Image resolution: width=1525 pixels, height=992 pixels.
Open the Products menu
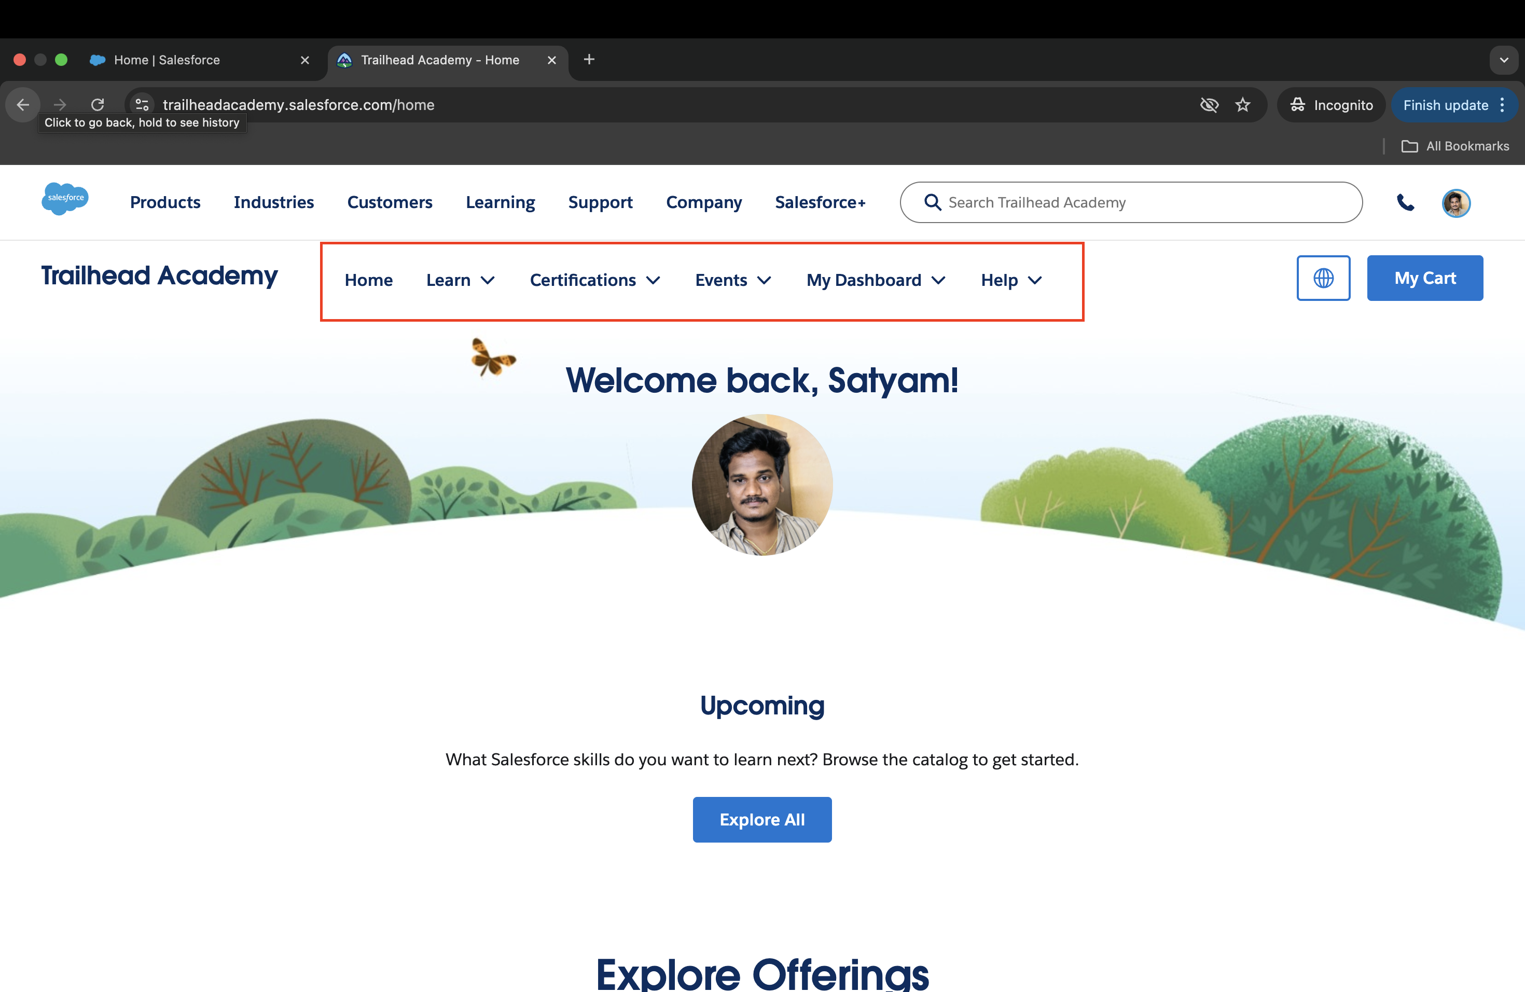pyautogui.click(x=165, y=202)
